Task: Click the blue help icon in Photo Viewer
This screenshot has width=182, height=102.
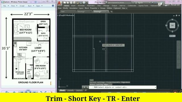Action: 53,6
